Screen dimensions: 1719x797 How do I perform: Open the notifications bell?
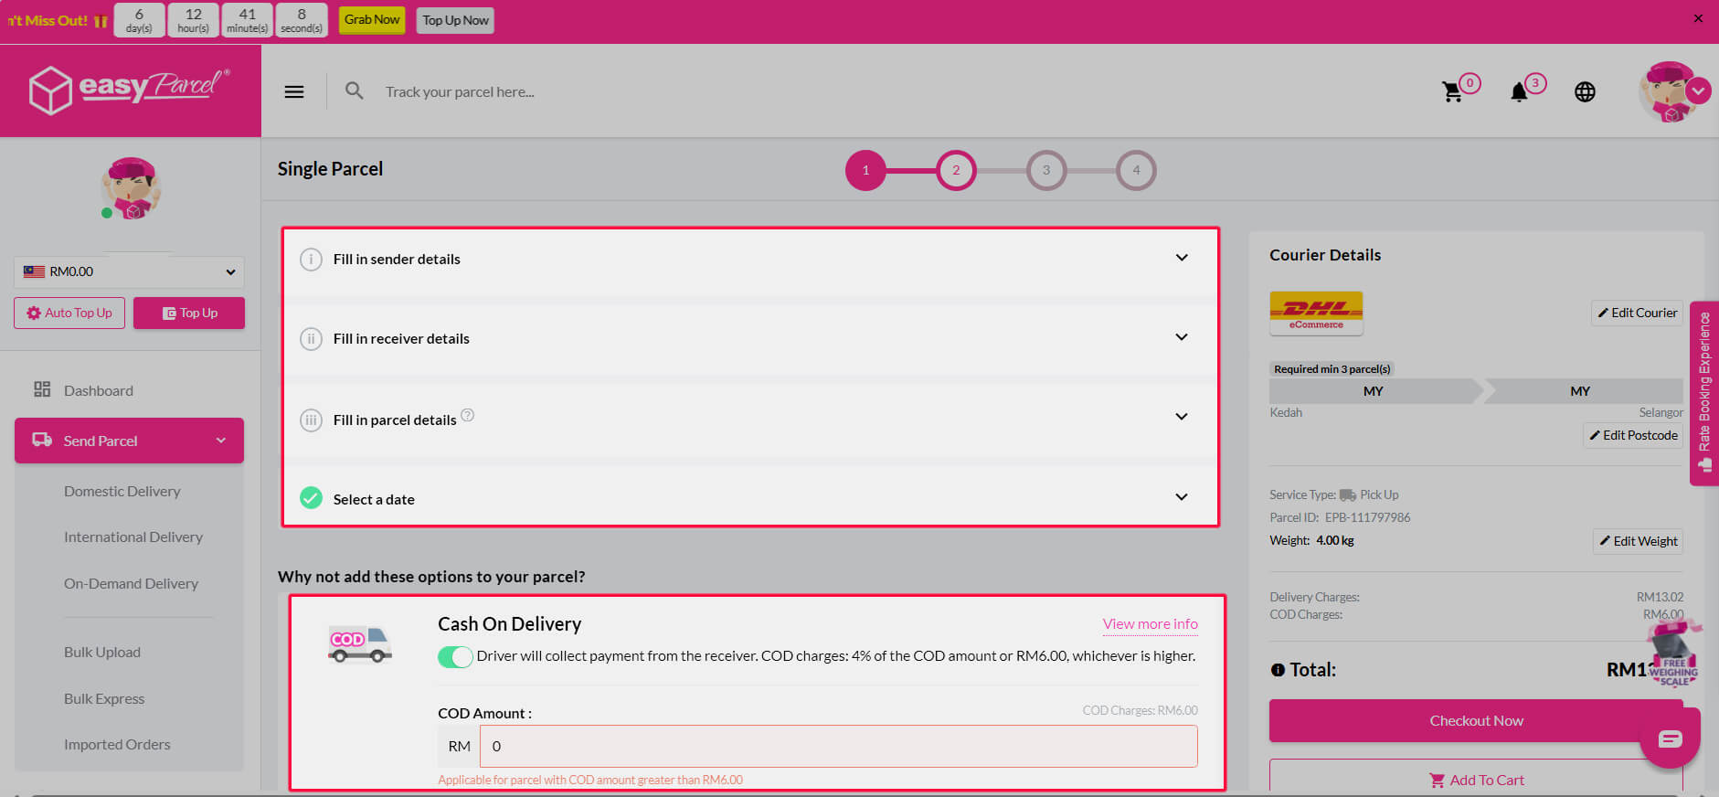click(x=1519, y=91)
